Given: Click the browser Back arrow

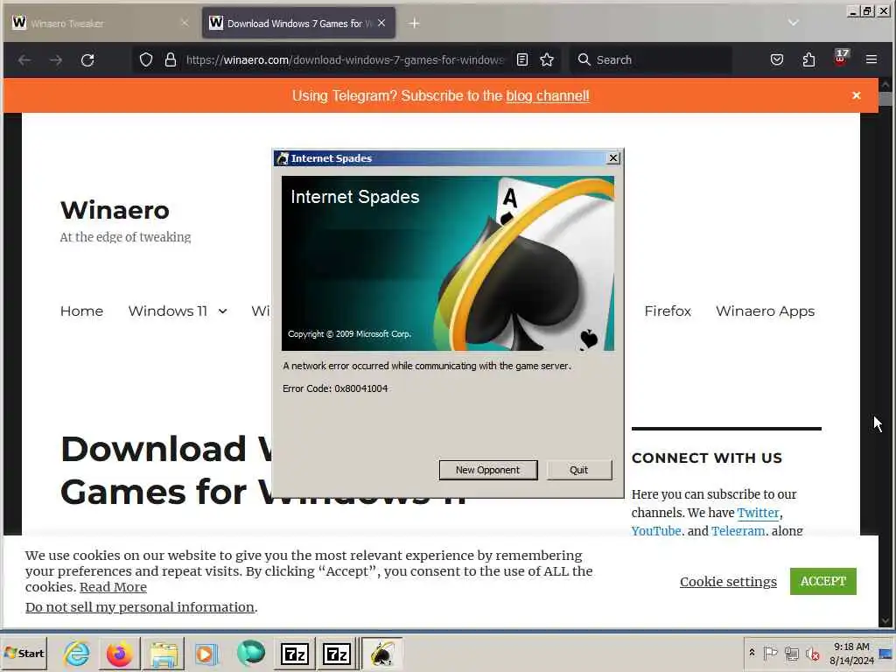Looking at the screenshot, I should click(24, 60).
